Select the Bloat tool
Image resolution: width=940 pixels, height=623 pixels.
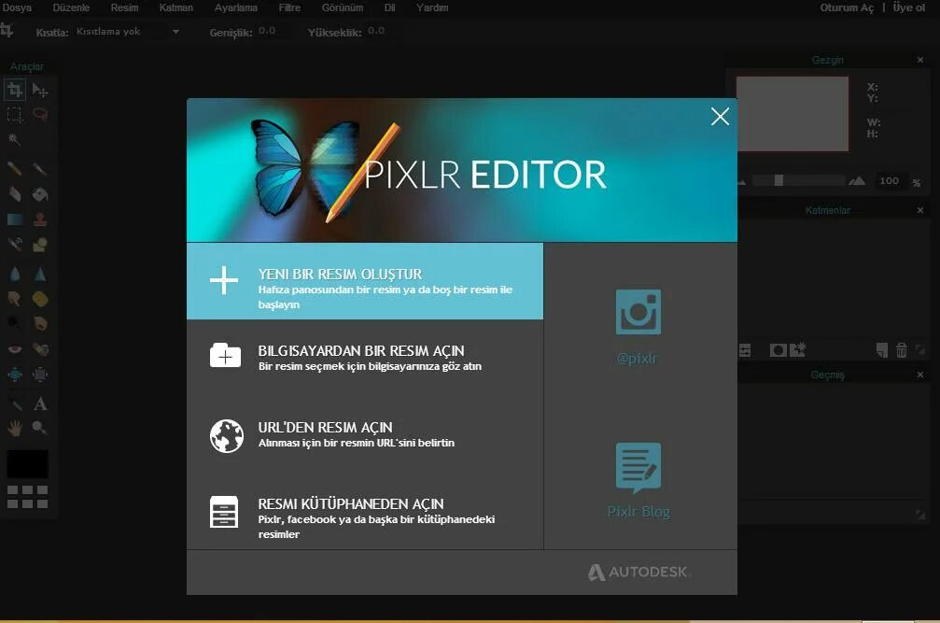(x=15, y=375)
